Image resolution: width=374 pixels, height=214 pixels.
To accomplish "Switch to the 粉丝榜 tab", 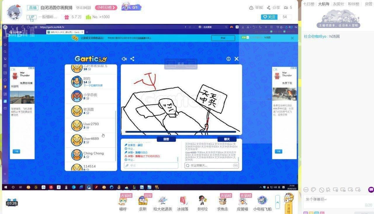I will pos(354,4).
